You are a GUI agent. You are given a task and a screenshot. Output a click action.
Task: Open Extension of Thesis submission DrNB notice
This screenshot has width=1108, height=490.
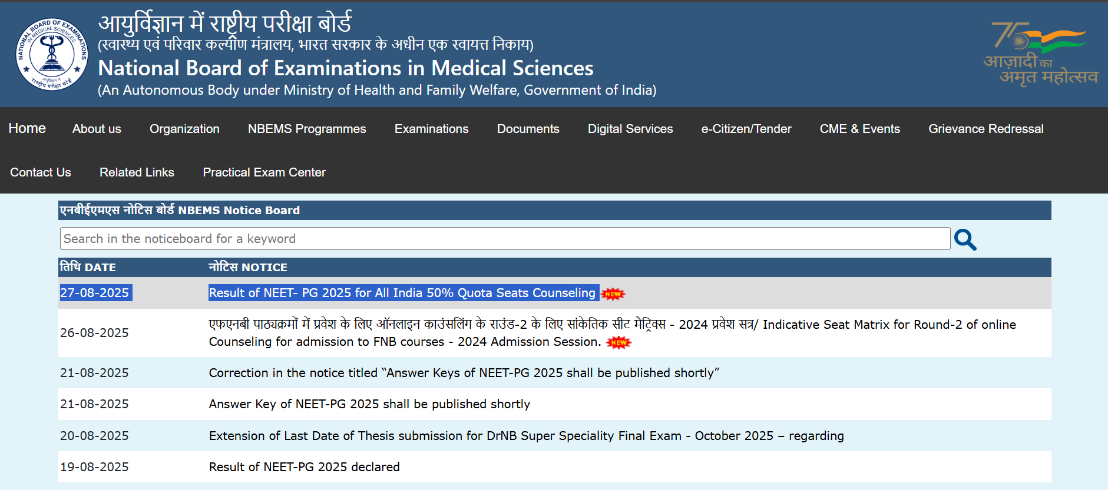526,436
